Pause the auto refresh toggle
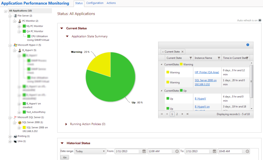Viewport: 263px width, 160px height. [x=259, y=20]
